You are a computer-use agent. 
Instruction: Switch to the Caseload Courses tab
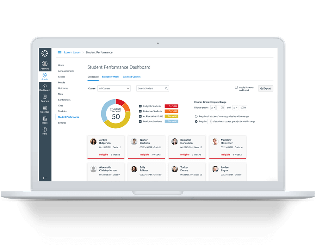click(x=132, y=77)
